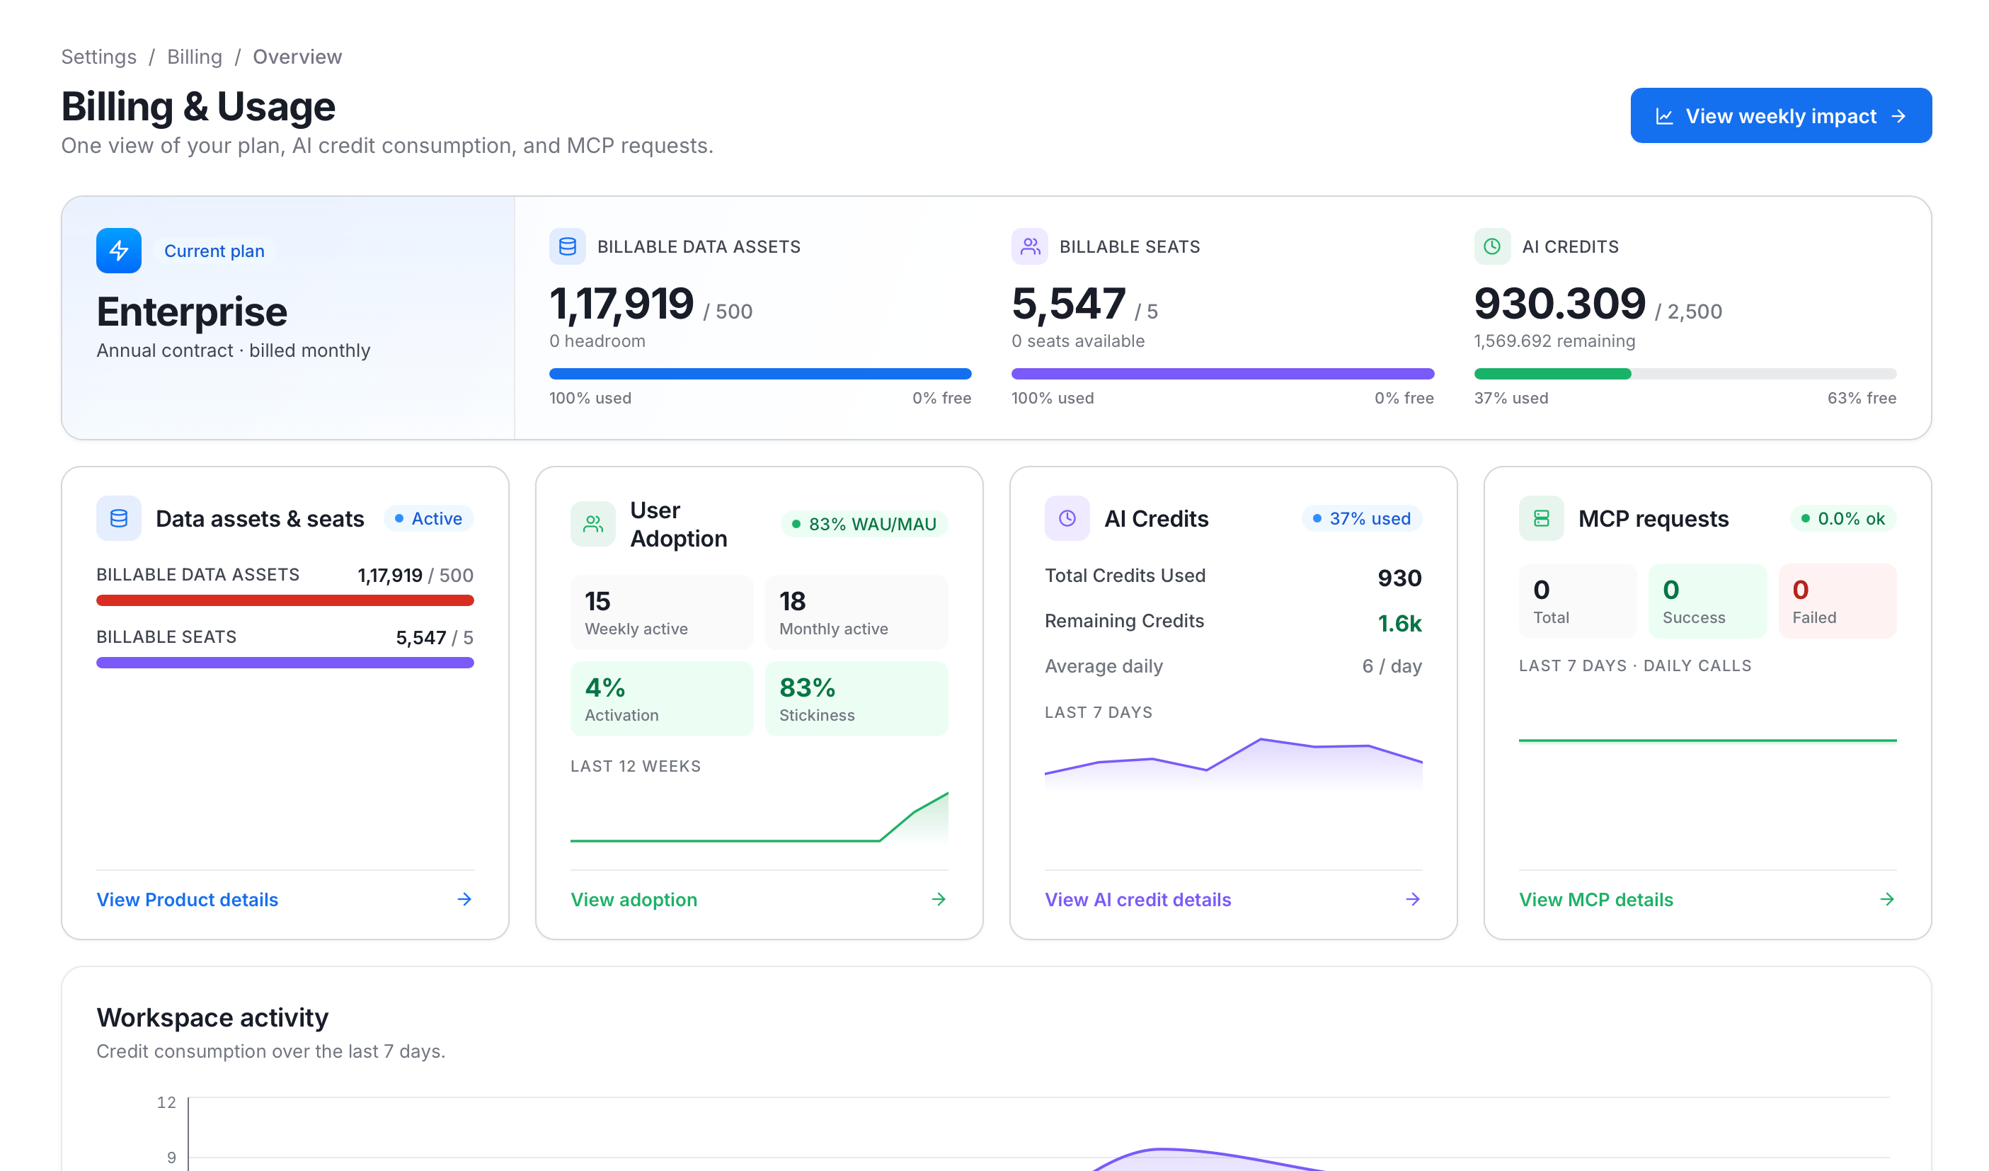The height and width of the screenshot is (1171, 1989).
Task: Click the database icon beside BILLABLE DATA ASSETS header
Action: pyautogui.click(x=567, y=246)
